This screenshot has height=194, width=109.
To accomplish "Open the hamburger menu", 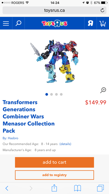I will [x=6, y=23].
